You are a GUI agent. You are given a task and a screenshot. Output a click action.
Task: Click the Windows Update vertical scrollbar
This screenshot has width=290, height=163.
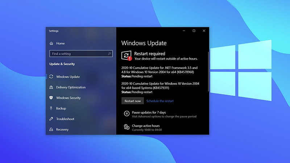coord(208,72)
